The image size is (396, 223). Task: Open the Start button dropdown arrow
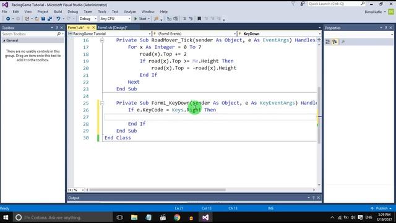click(x=148, y=19)
